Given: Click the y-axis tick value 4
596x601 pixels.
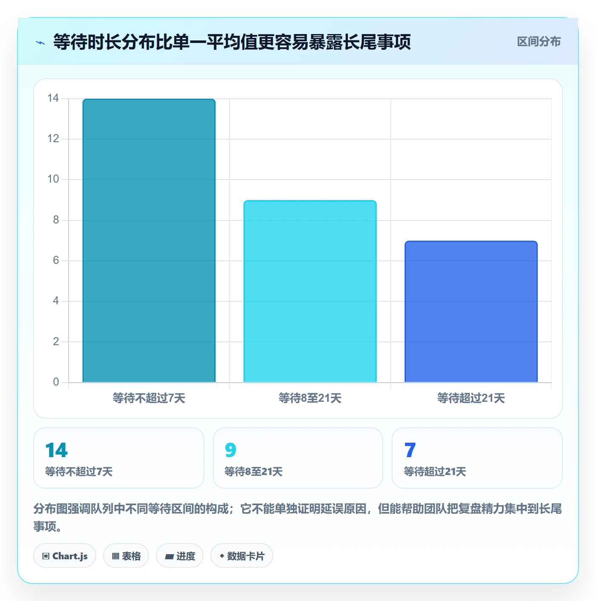Looking at the screenshot, I should point(56,301).
